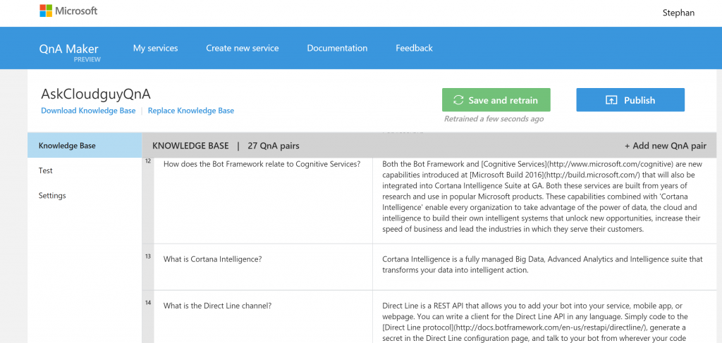Click the Save and retrain button

tap(496, 100)
